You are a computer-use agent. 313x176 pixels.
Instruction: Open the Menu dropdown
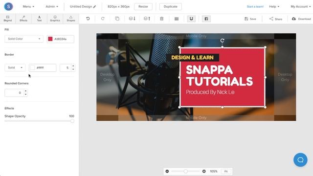[28, 6]
